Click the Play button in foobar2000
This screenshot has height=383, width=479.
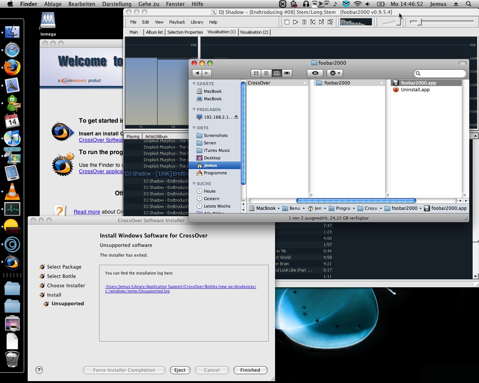point(296,22)
